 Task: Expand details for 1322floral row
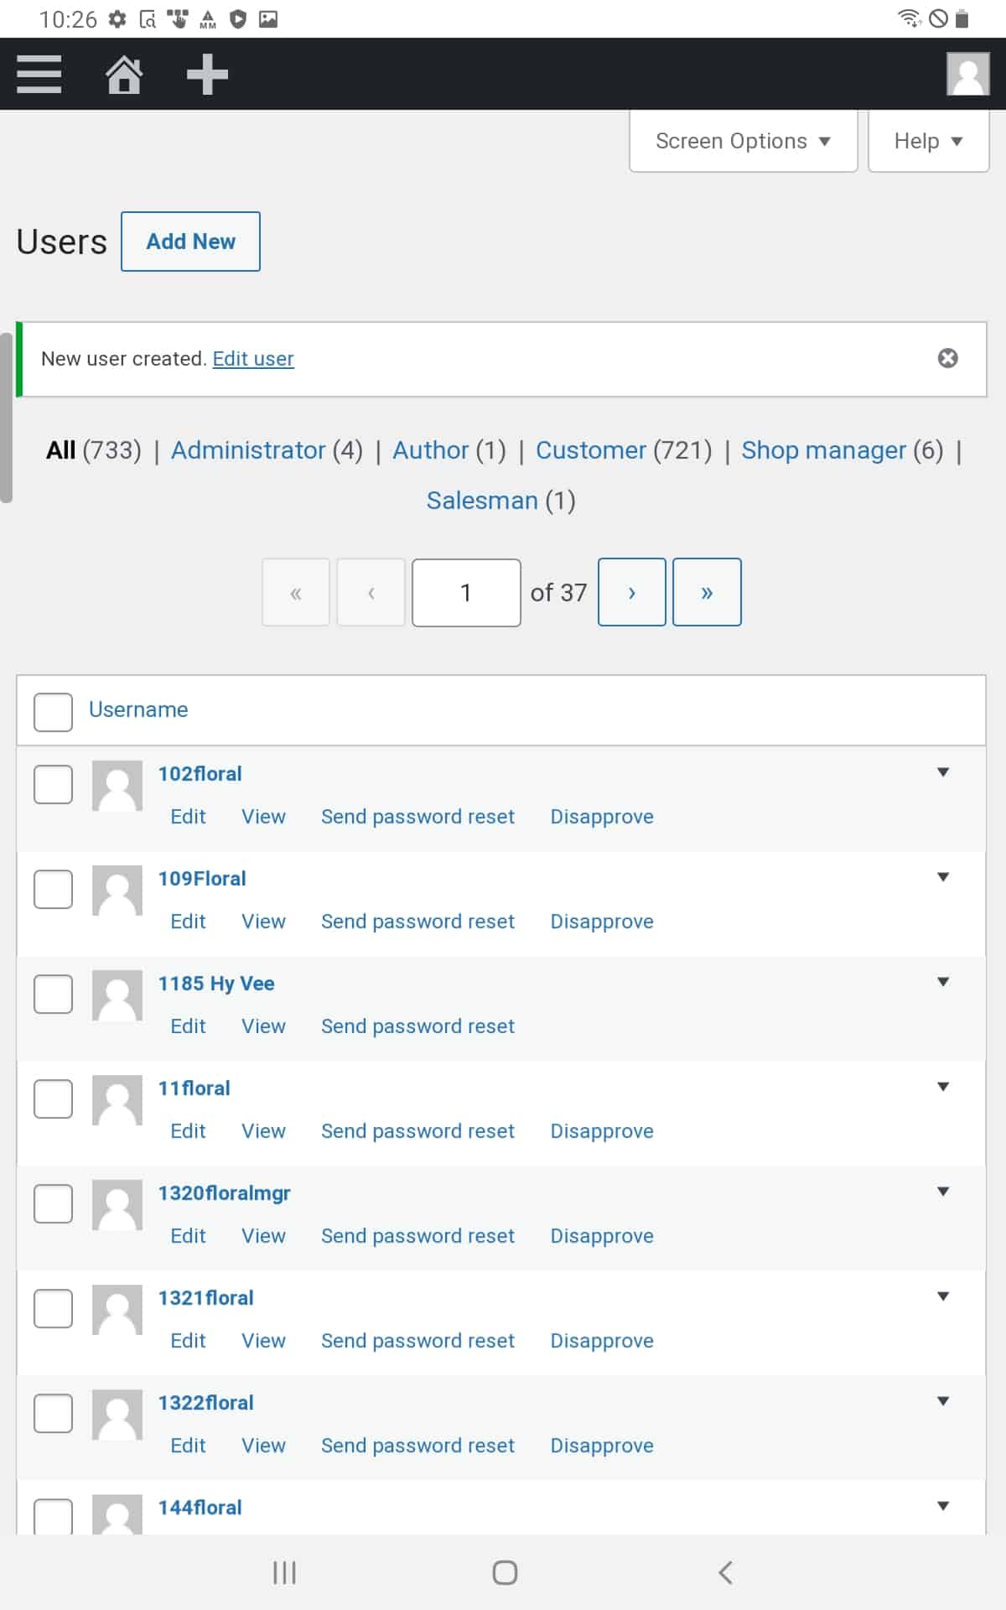click(943, 1401)
